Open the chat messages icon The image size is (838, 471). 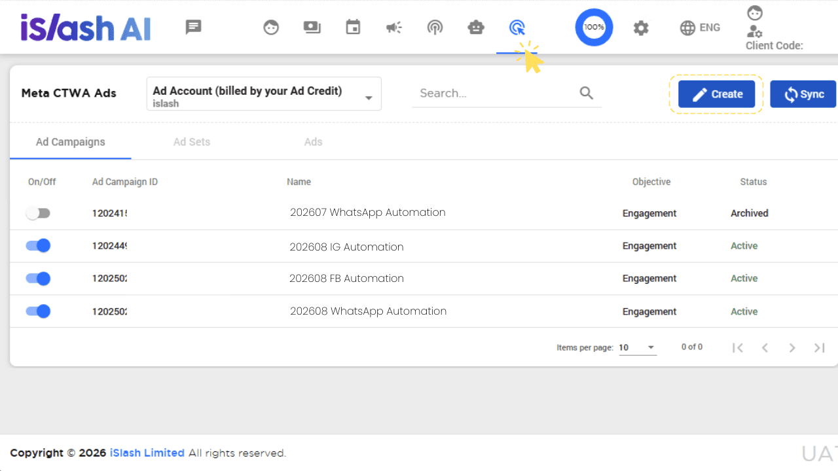(193, 27)
